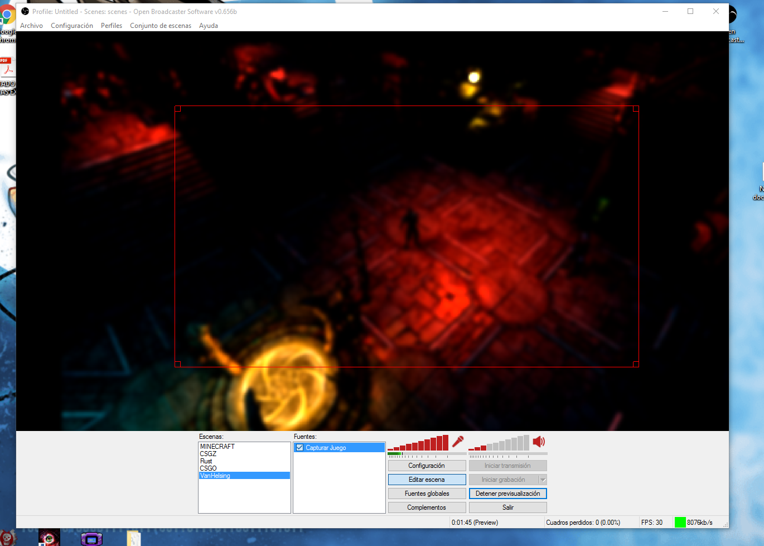
Task: Click the Salir button
Action: coord(507,507)
